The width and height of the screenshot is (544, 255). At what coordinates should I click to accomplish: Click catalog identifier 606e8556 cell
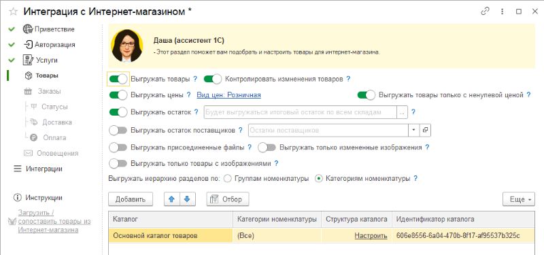click(x=463, y=236)
